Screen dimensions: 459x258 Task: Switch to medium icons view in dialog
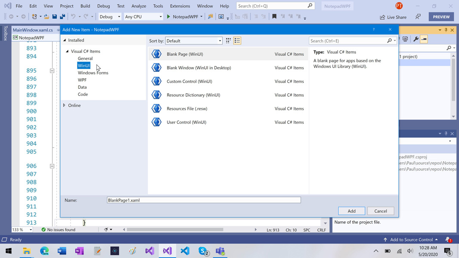click(x=228, y=40)
